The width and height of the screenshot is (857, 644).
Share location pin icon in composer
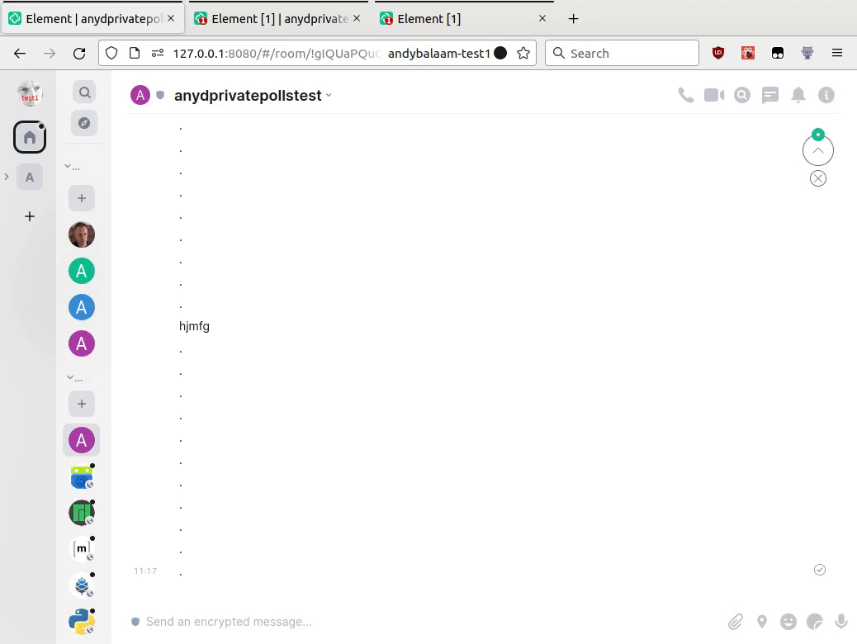tap(761, 622)
